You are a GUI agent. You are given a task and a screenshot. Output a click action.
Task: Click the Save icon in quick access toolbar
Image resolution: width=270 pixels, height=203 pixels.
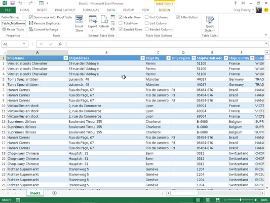pyautogui.click(x=12, y=3)
